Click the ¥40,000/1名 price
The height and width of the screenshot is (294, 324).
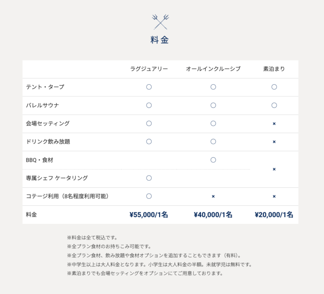coord(213,214)
